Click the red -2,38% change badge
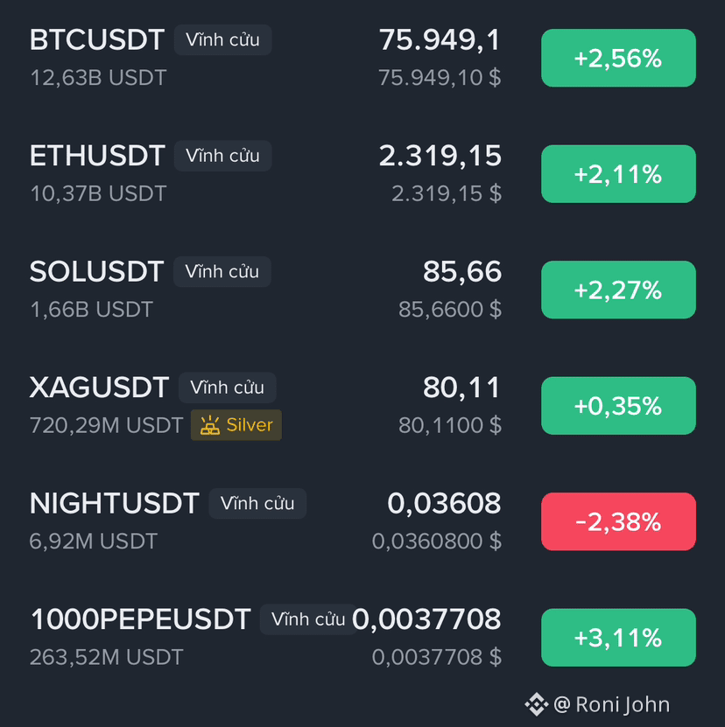 618,521
